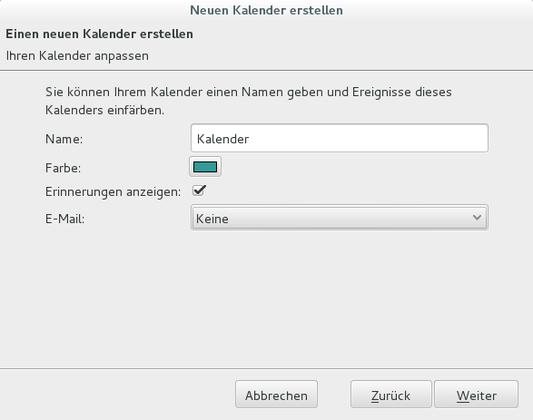This screenshot has height=420, width=533.
Task: Click the bold heading Einen neuen Kalender erstellen
Action: pyautogui.click(x=99, y=34)
